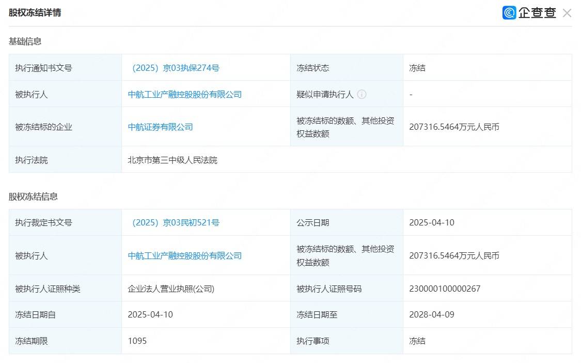581x363 pixels.
Task: Click 企业法人营业执照(公司) value
Action: [171, 289]
